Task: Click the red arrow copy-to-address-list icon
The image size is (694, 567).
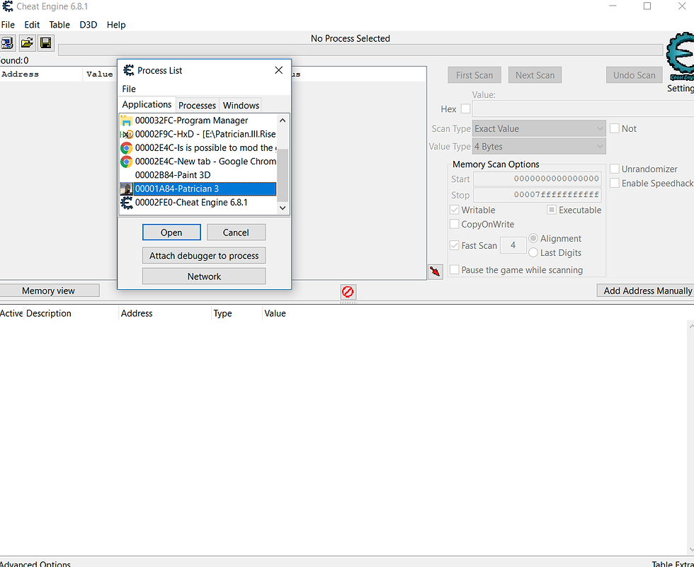Action: (x=435, y=271)
